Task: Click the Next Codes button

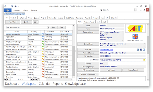Action: [111, 70]
